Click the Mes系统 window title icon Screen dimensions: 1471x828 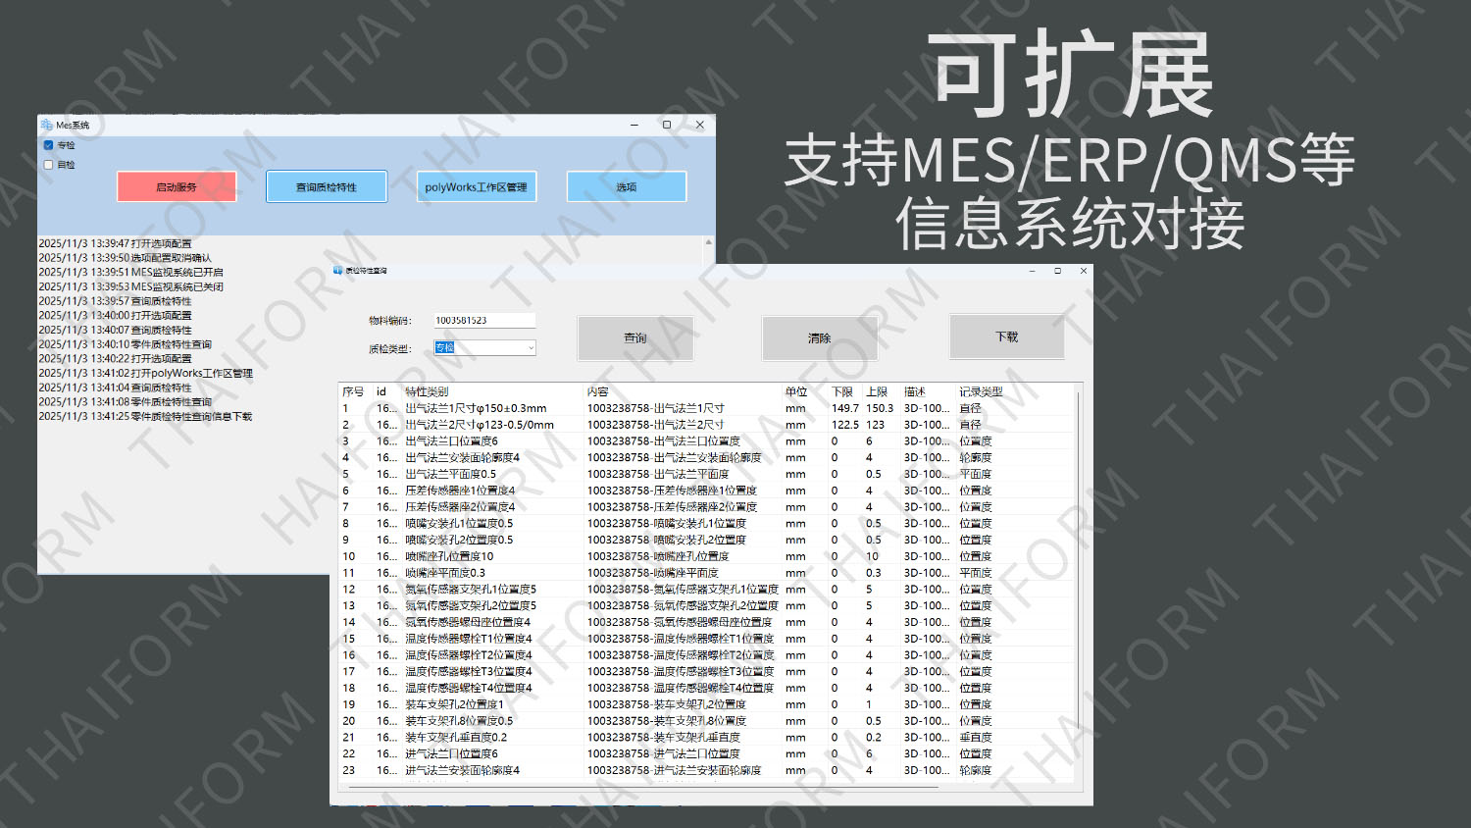click(46, 125)
